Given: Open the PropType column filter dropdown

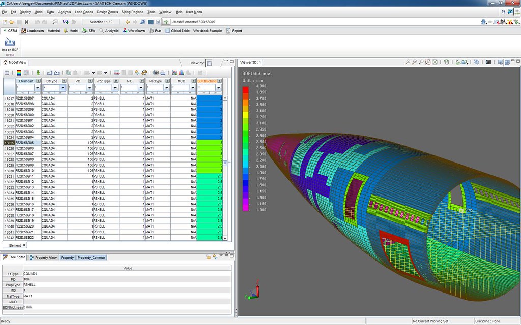Looking at the screenshot, I should (x=115, y=87).
